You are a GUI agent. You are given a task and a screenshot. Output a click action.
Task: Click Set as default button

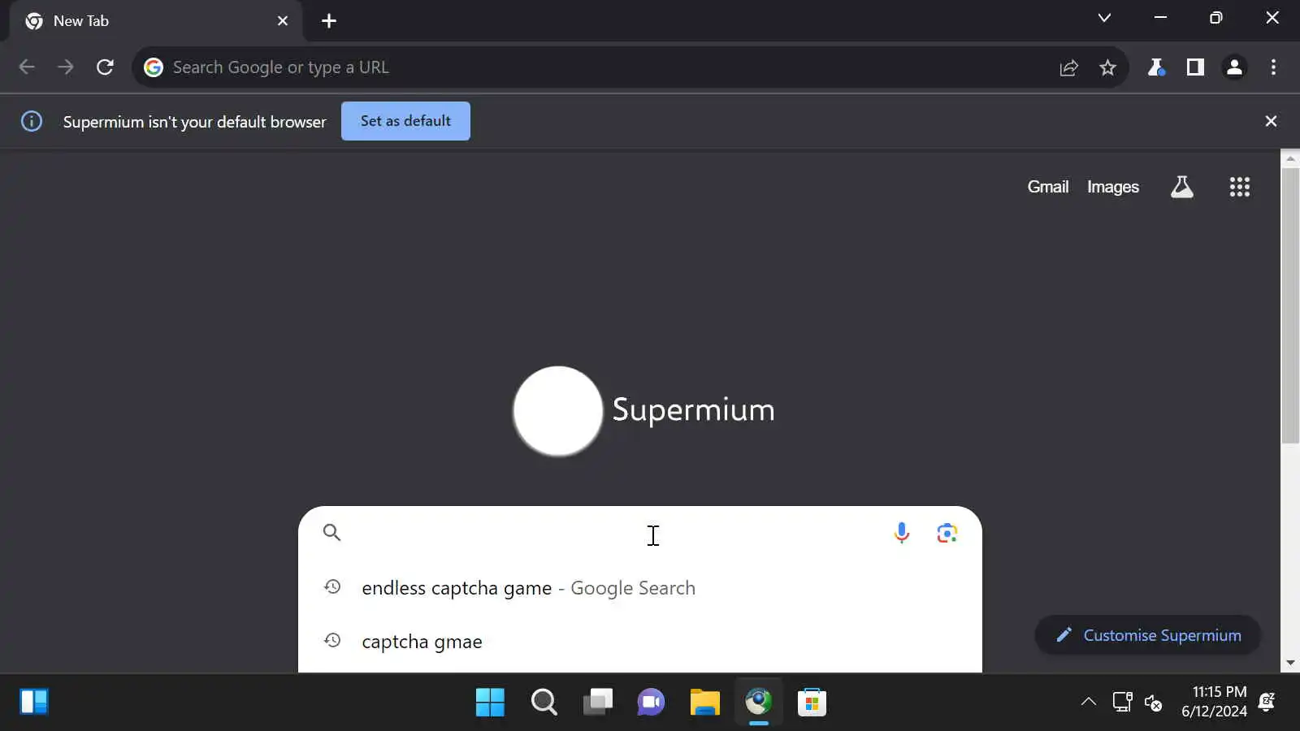click(405, 121)
